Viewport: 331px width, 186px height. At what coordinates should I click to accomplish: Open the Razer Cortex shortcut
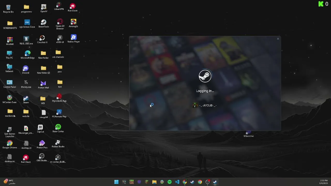[58, 128]
